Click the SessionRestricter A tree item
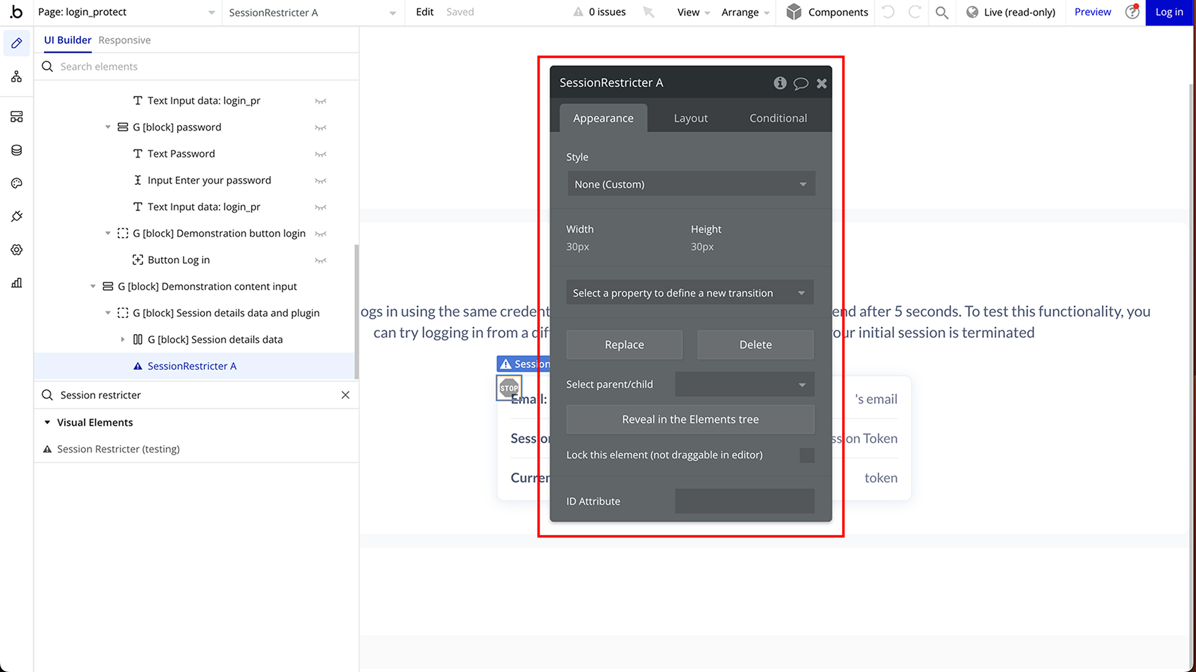1196x672 pixels. (x=192, y=366)
